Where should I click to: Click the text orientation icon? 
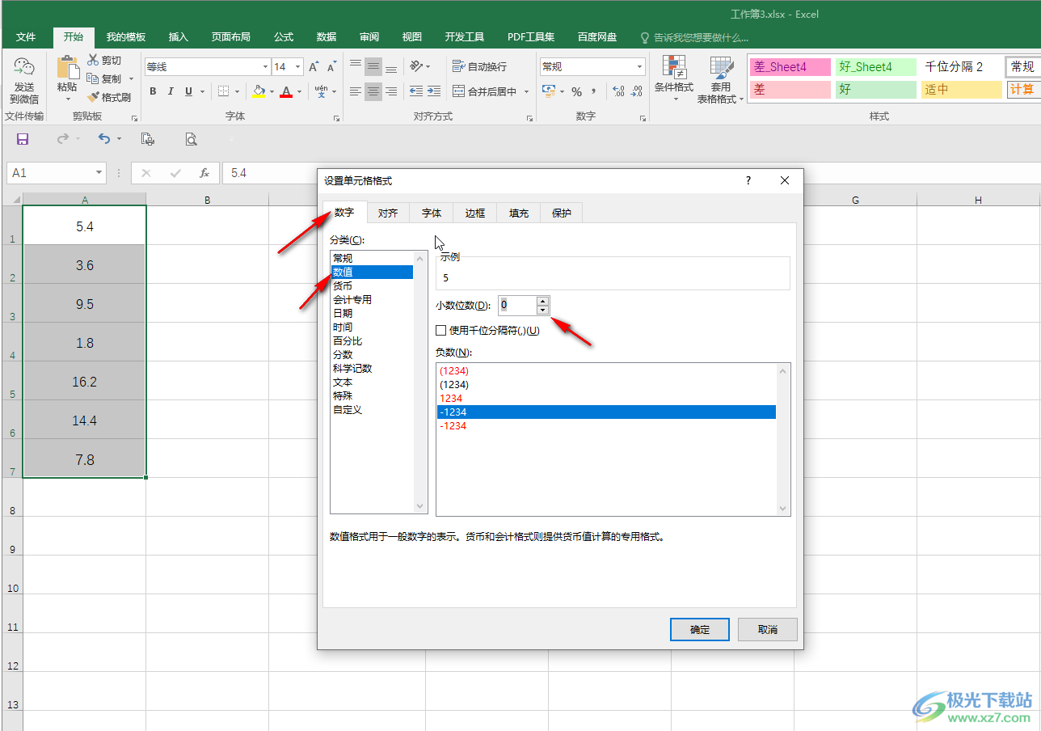click(x=416, y=67)
